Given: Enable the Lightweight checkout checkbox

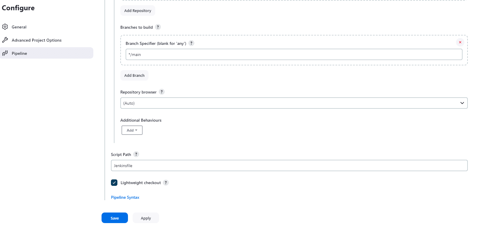Looking at the screenshot, I should point(114,183).
